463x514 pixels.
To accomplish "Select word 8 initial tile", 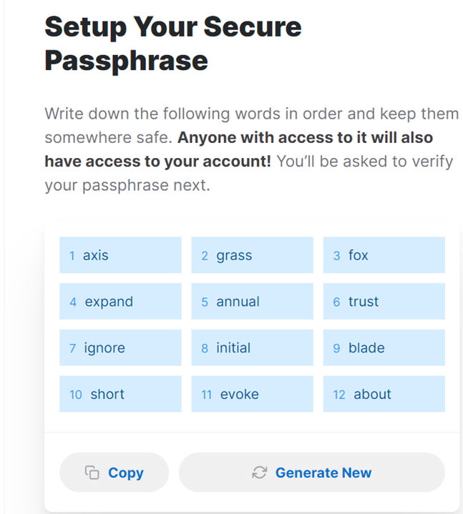I will (252, 347).
